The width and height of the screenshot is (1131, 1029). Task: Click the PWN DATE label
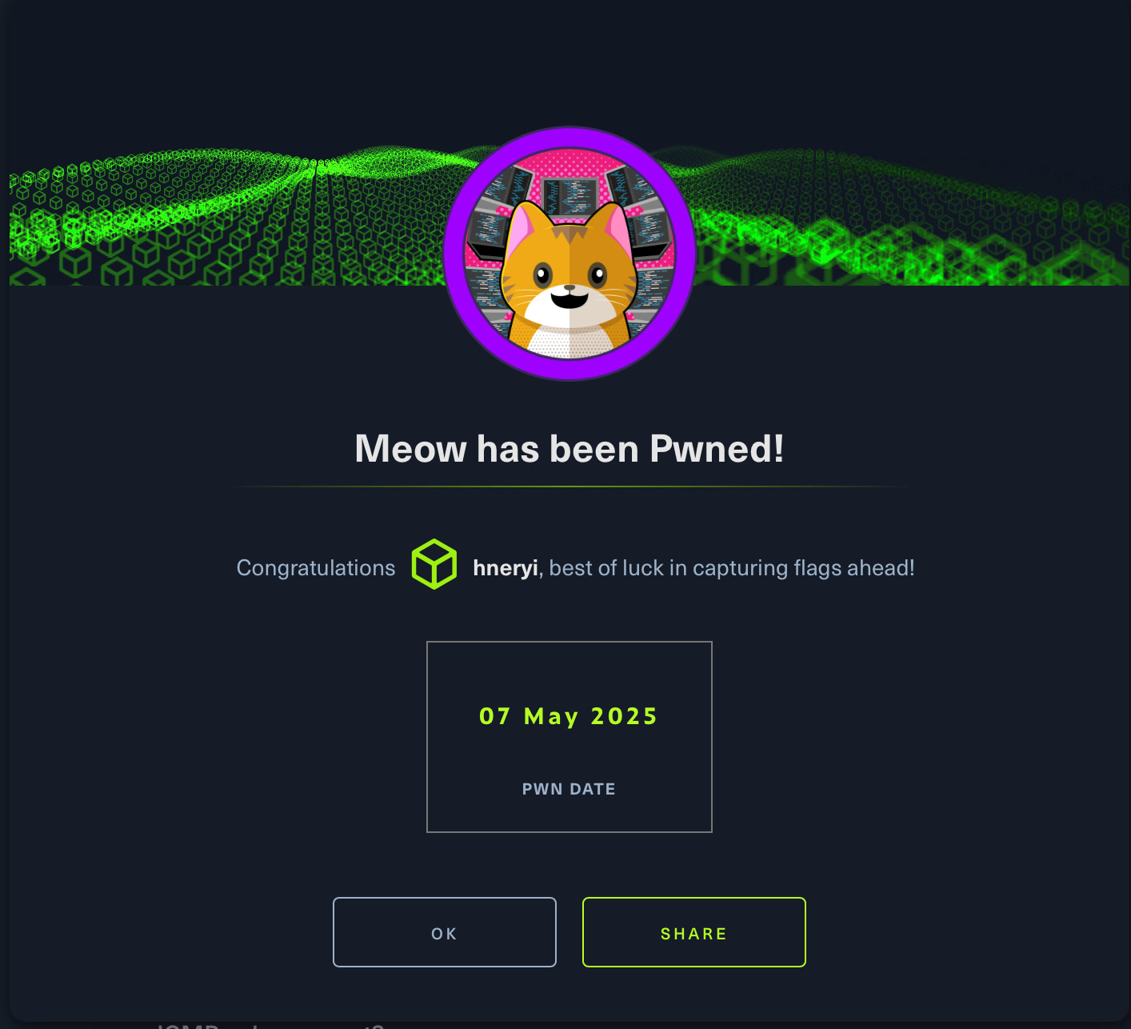pos(569,789)
